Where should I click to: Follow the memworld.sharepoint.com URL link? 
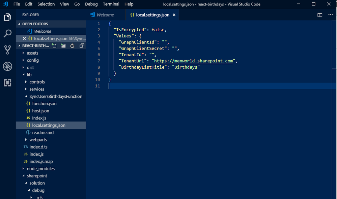point(193,61)
